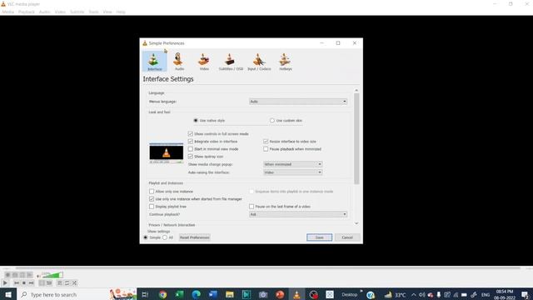Toggle Resize interface to video size
The height and width of the screenshot is (300, 533).
266,141
